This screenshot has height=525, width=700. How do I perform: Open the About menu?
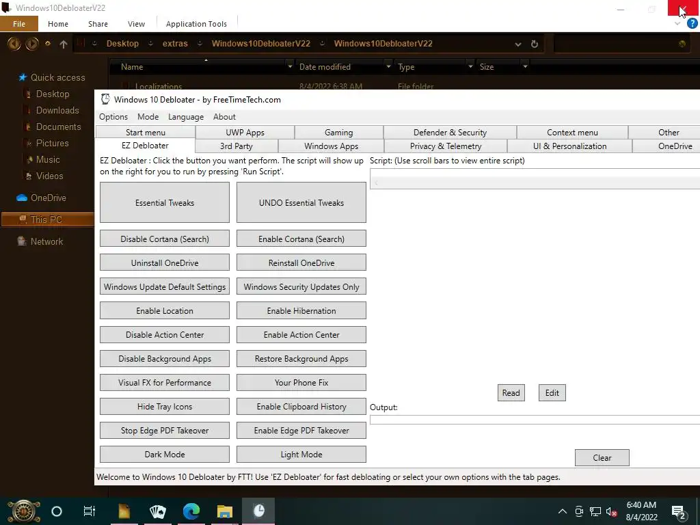pyautogui.click(x=224, y=117)
